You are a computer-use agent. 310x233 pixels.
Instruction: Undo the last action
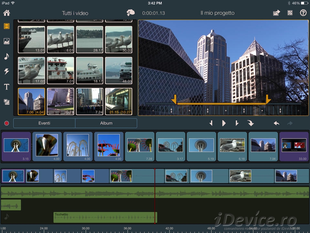pyautogui.click(x=277, y=123)
